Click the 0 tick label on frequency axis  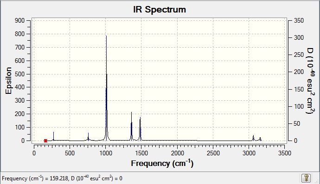point(34,153)
